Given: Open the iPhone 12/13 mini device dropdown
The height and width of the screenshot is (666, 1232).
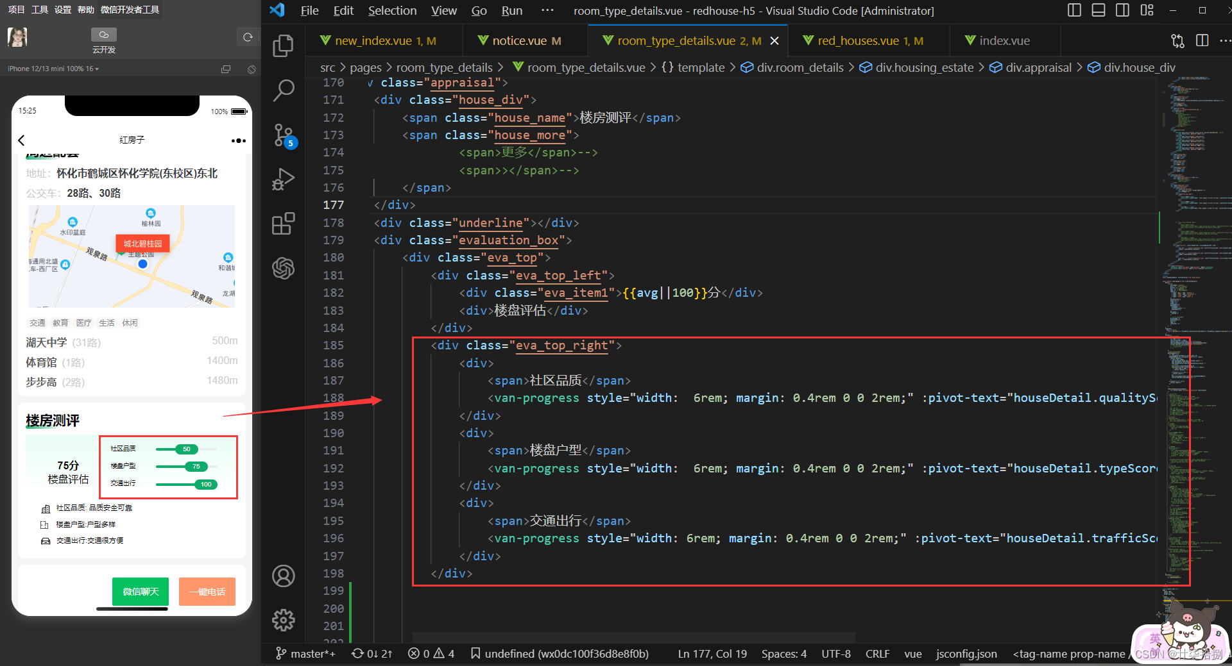Looking at the screenshot, I should point(53,69).
